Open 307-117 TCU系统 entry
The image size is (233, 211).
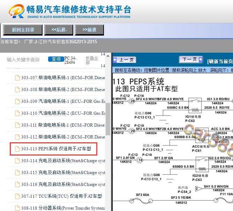click(x=61, y=196)
